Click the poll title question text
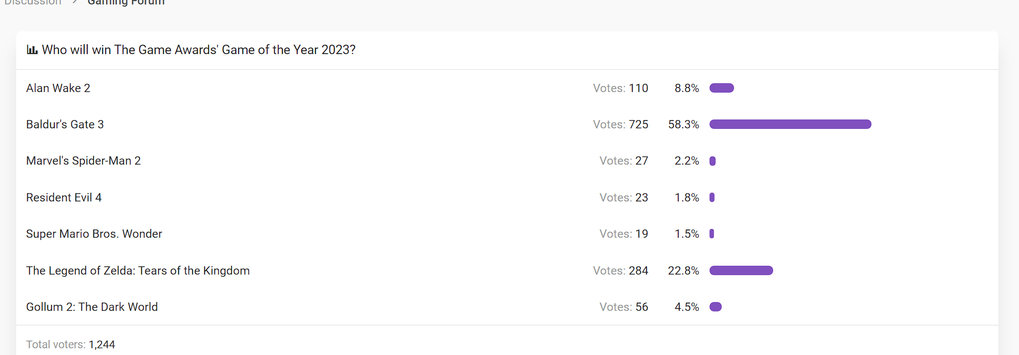 point(198,50)
